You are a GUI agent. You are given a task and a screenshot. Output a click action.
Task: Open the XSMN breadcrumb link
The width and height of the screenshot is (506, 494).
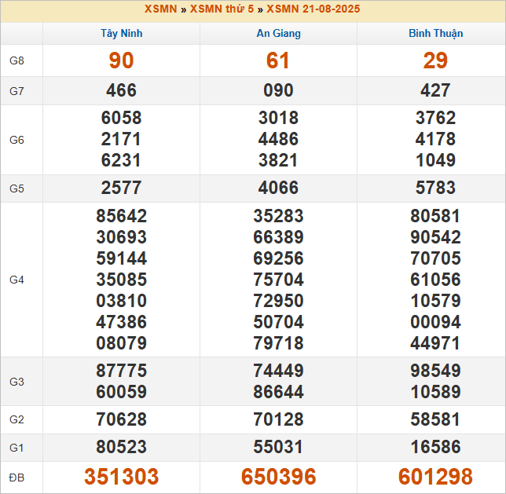[160, 9]
